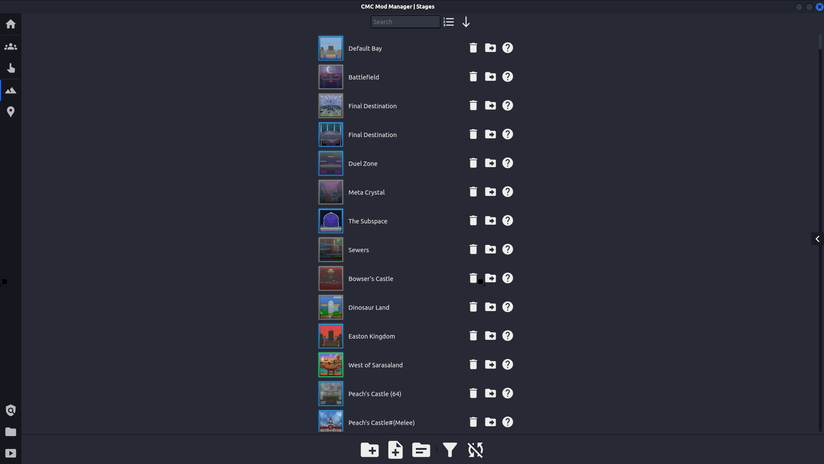Open the Home section in the sidebar
824x464 pixels.
10,24
